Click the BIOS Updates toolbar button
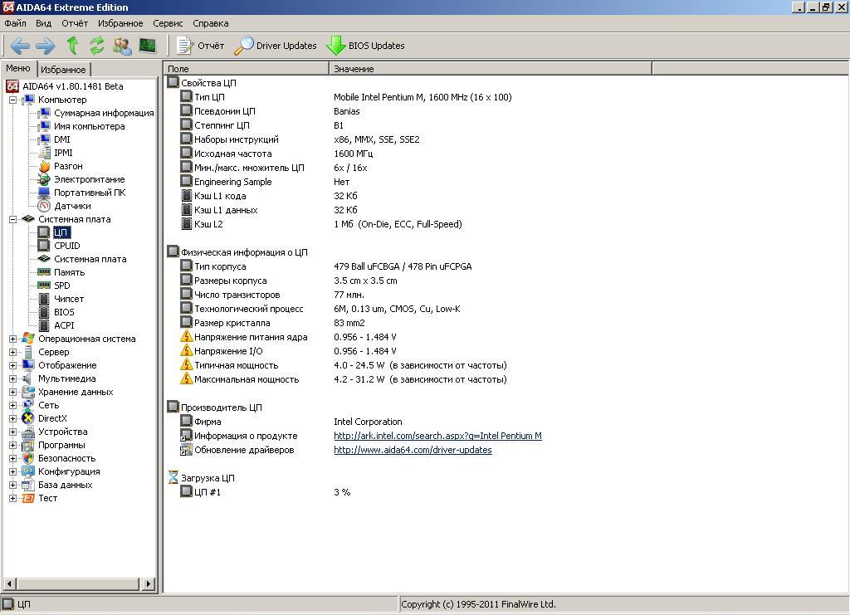 [366, 46]
